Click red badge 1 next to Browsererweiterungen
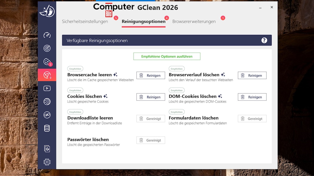Image resolution: width=314 pixels, height=176 pixels. pos(223,18)
